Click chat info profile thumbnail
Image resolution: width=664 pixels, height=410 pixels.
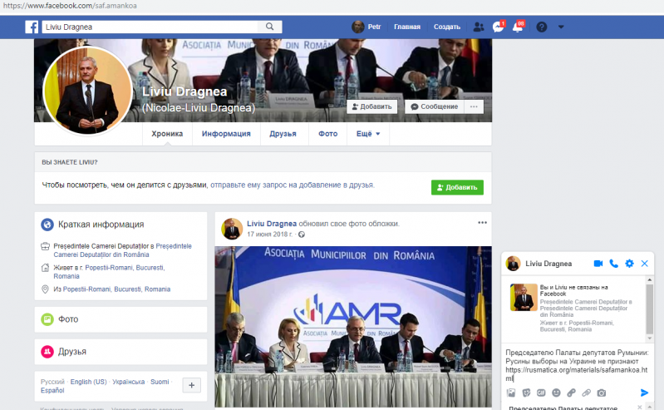(524, 297)
